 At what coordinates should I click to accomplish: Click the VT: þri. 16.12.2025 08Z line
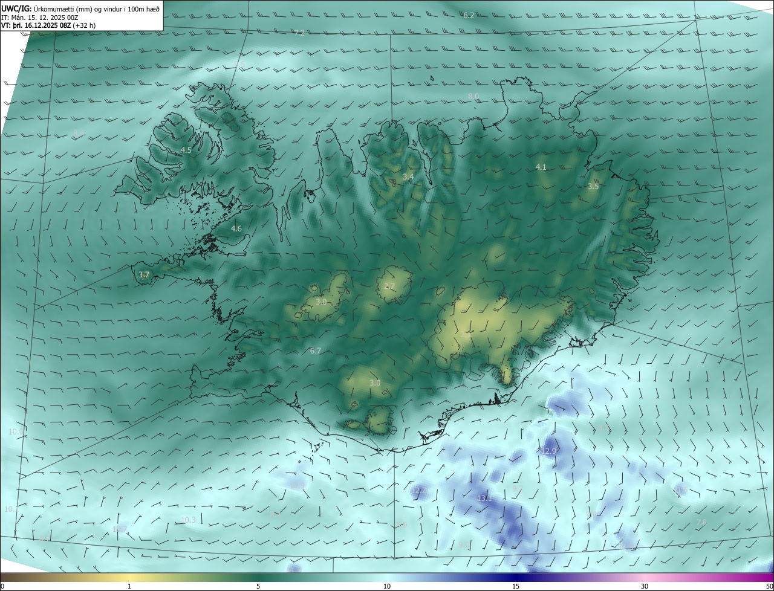48,25
